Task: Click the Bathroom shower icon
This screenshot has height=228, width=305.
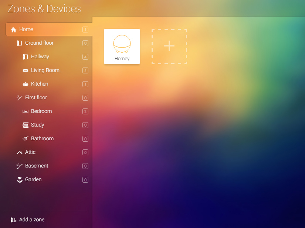Action: [26, 139]
